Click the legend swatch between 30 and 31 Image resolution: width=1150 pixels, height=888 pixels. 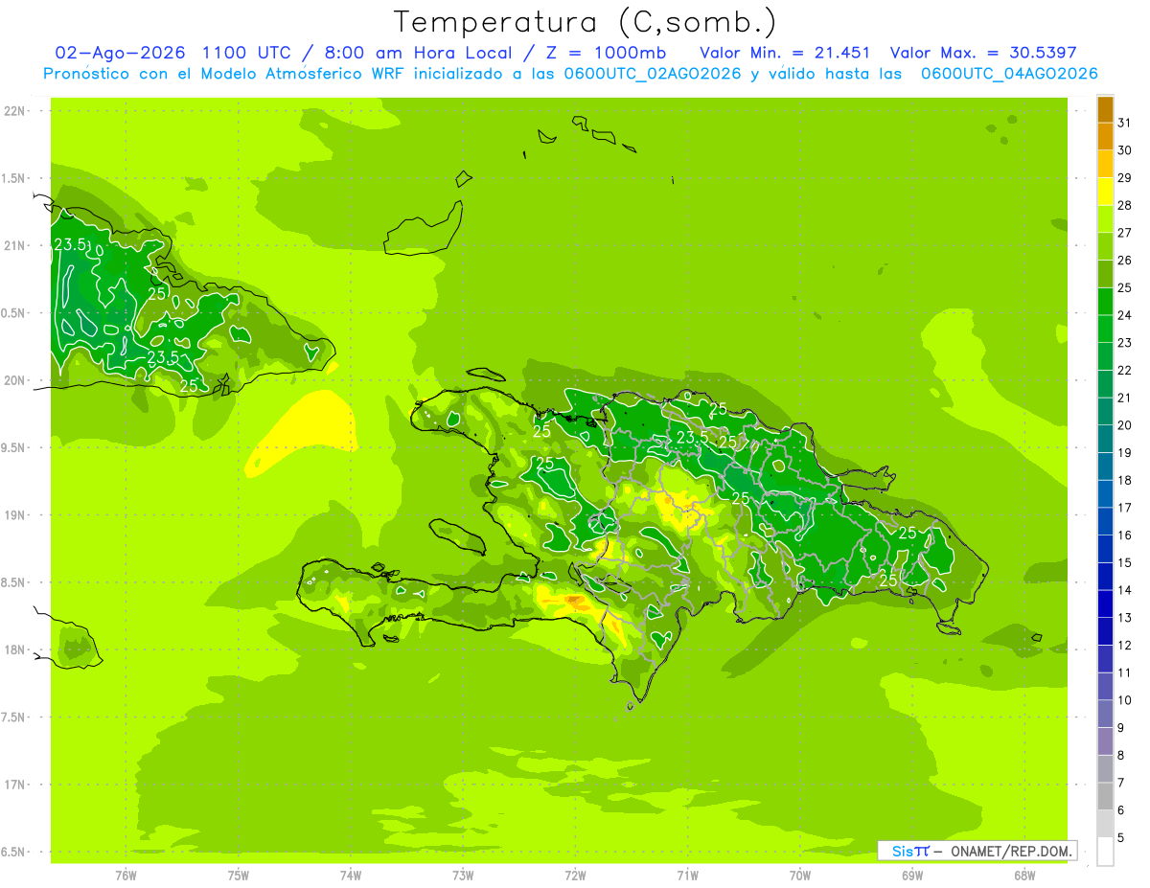[x=1105, y=137]
